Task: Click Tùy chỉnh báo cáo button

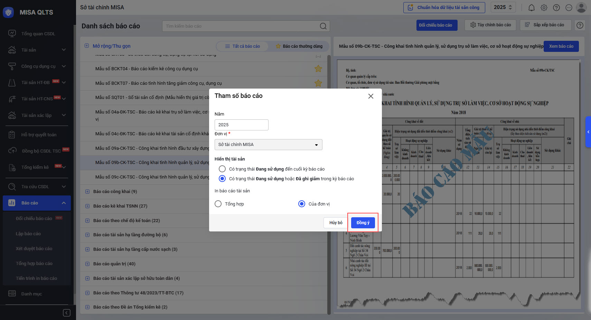Action: click(x=490, y=25)
